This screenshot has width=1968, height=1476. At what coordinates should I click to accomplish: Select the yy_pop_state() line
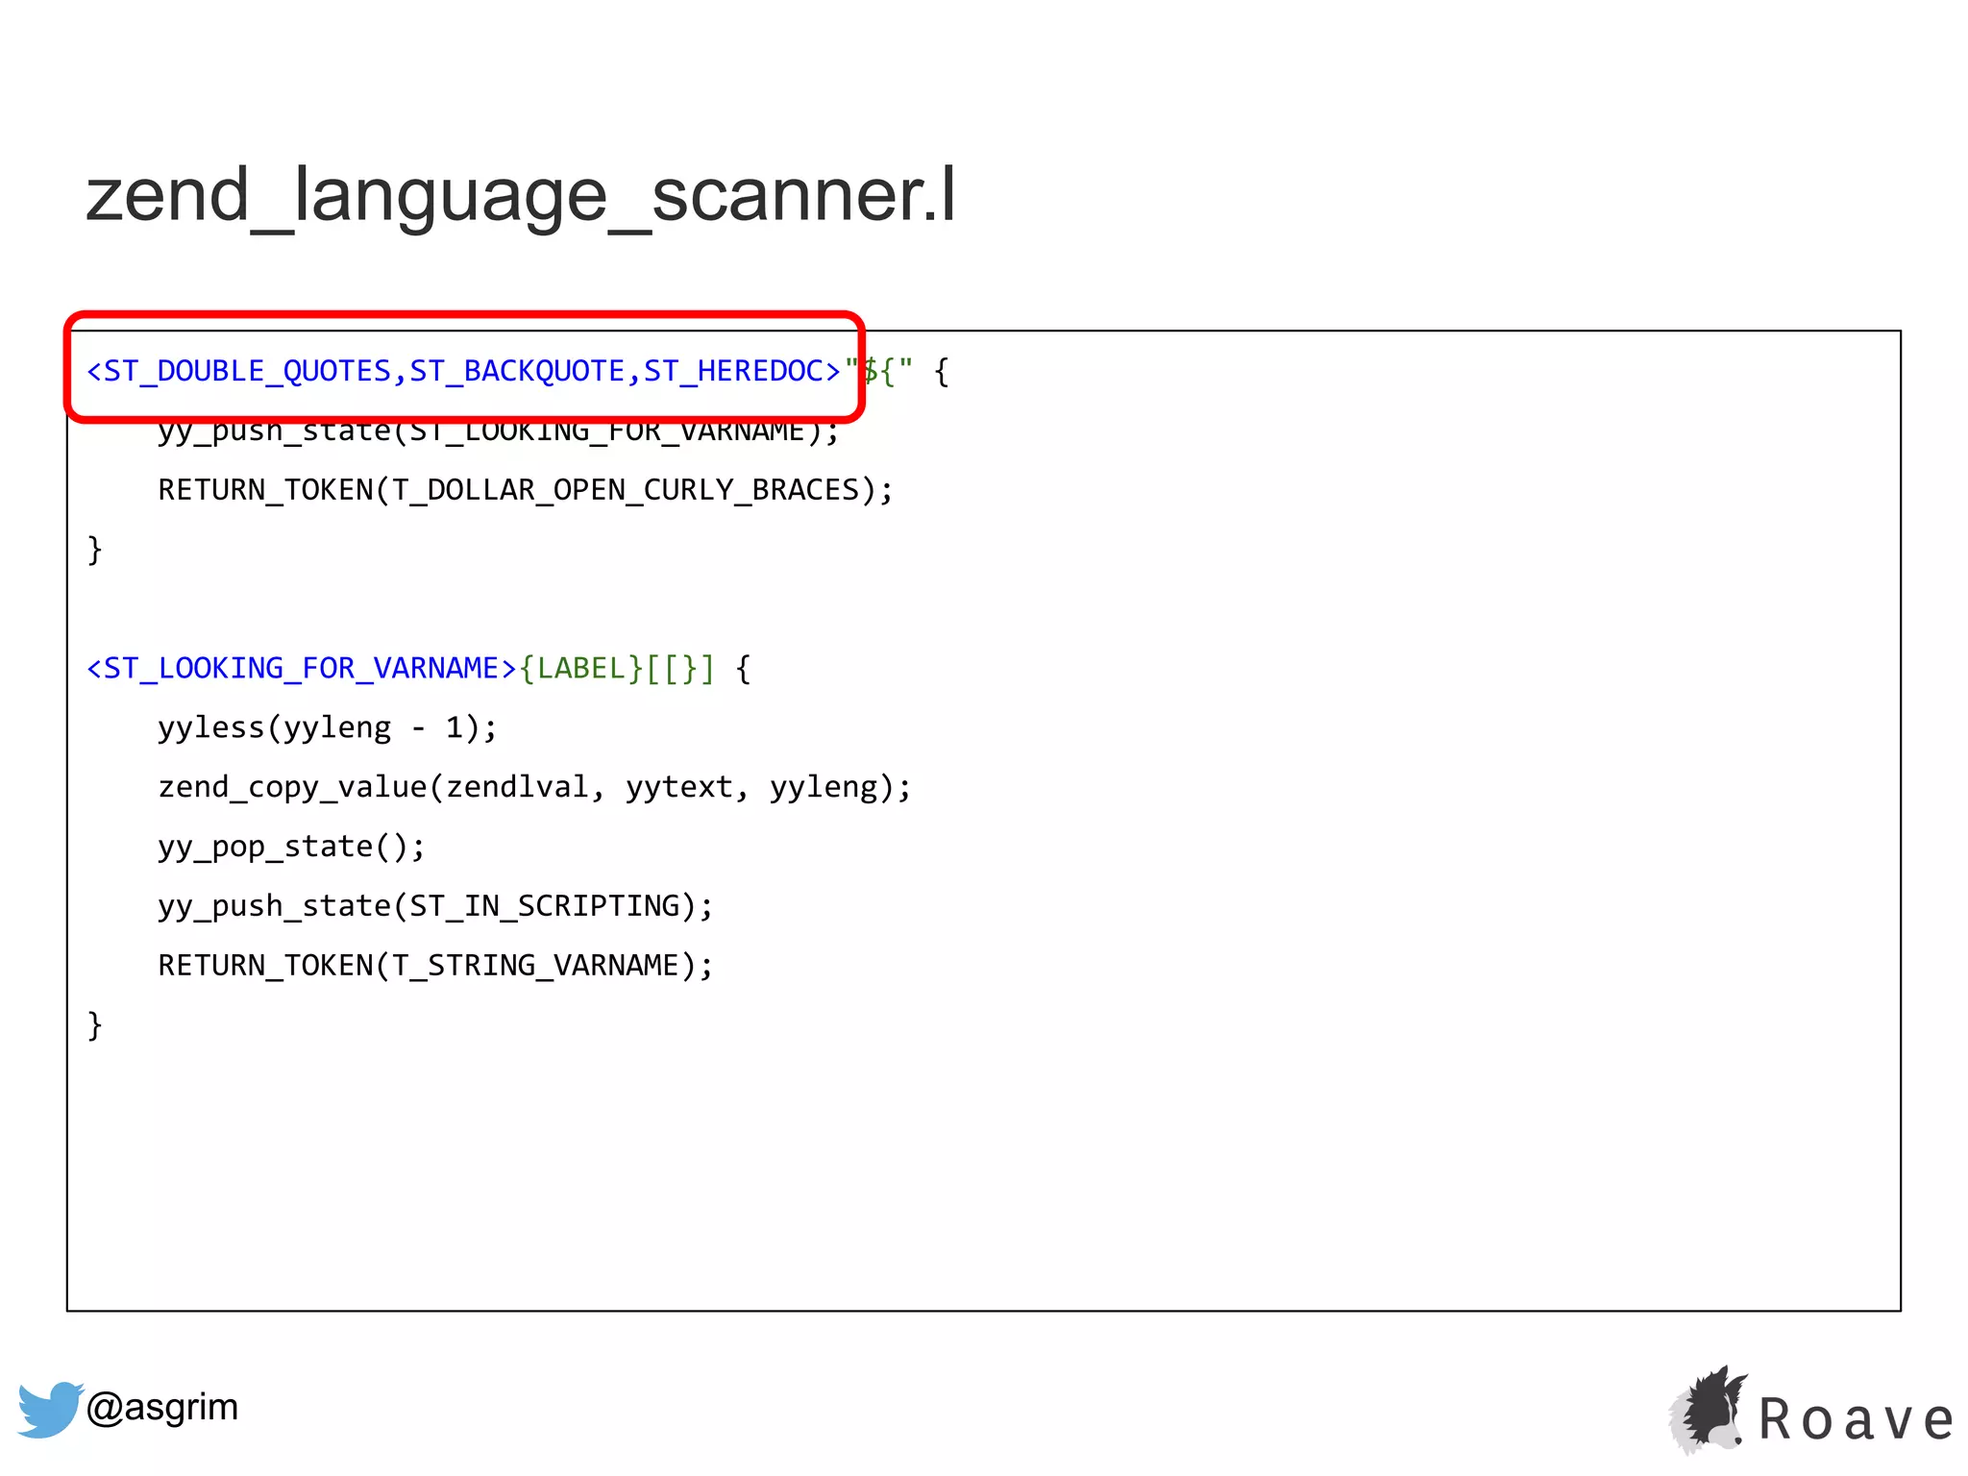(291, 847)
